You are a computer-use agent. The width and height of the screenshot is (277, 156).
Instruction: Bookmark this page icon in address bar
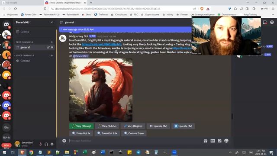coord(45,9)
